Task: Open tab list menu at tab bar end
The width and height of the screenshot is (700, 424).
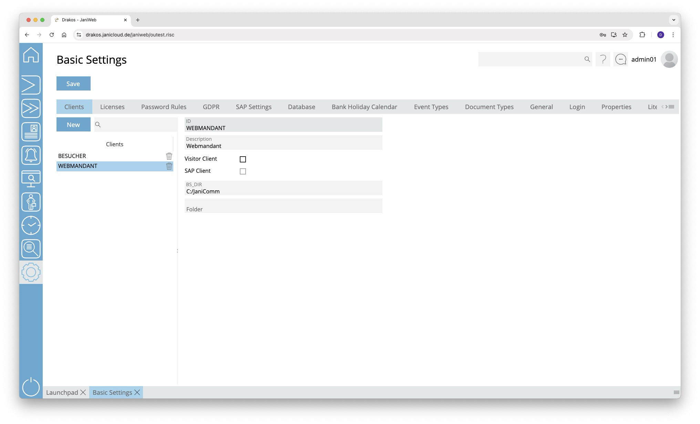Action: [672, 107]
